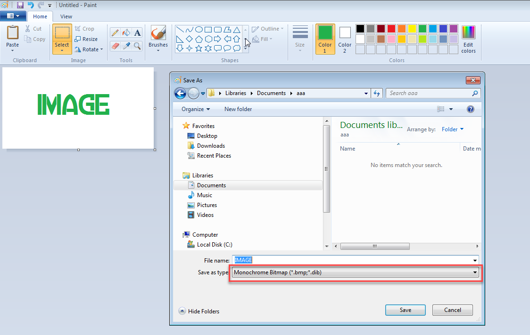Screen dimensions: 530x335
Task: Select the Eraser tool
Action: point(115,46)
